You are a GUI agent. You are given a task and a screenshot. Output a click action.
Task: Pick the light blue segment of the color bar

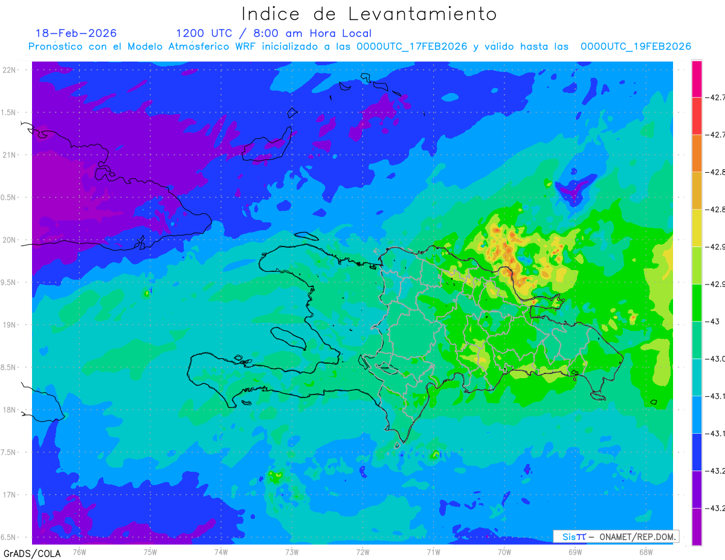(x=697, y=416)
